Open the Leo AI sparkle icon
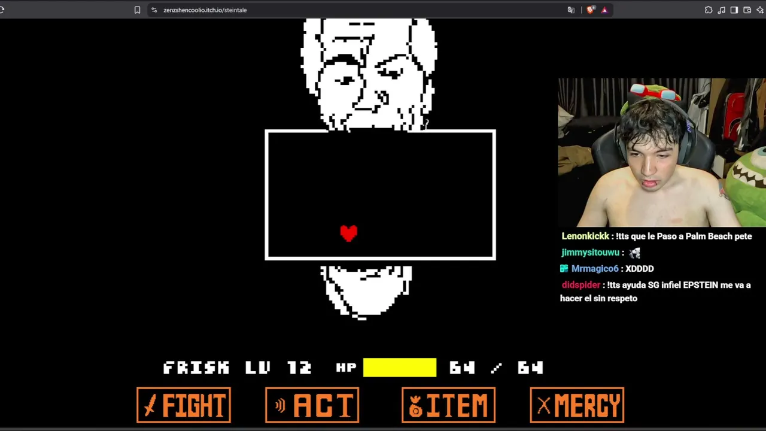Image resolution: width=766 pixels, height=431 pixels. point(760,10)
